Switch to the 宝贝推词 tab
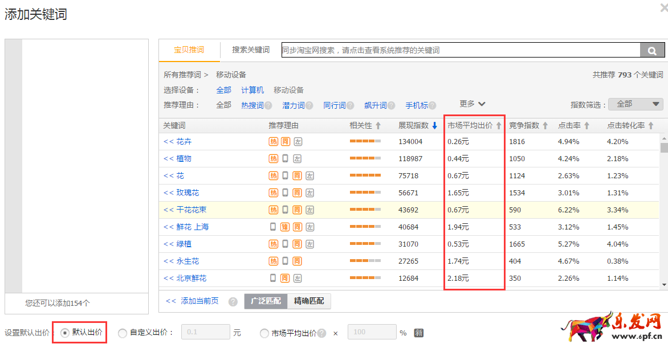The image size is (668, 348). (x=189, y=50)
